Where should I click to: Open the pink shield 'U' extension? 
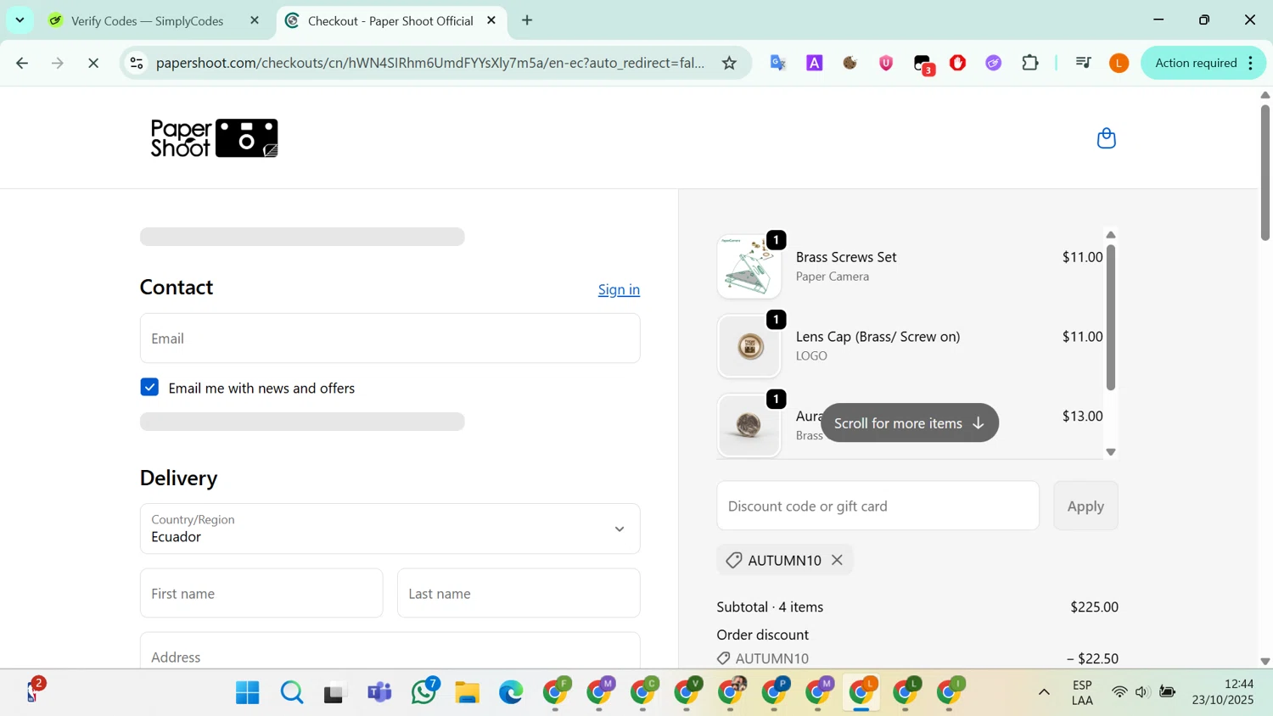(x=886, y=63)
